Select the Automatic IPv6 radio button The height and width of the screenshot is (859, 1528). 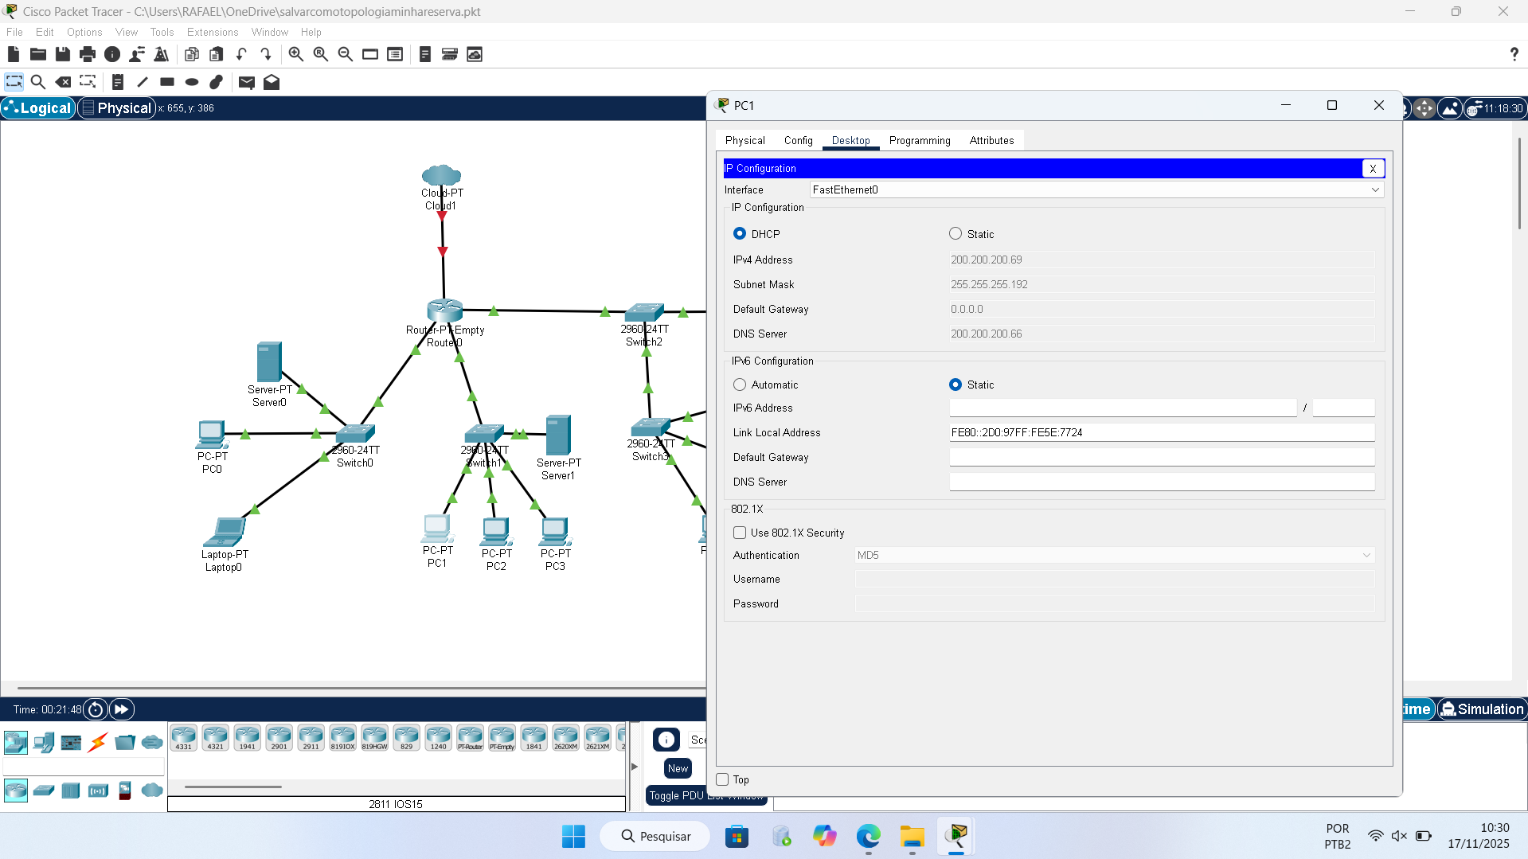pyautogui.click(x=740, y=385)
